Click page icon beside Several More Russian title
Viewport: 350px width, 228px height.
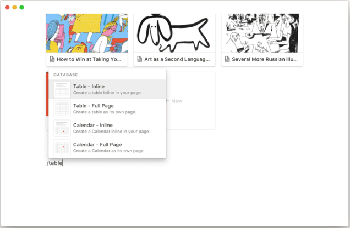click(x=227, y=59)
